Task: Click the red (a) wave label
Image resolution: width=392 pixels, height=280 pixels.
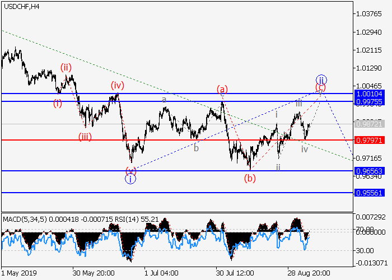Action: coord(222,88)
